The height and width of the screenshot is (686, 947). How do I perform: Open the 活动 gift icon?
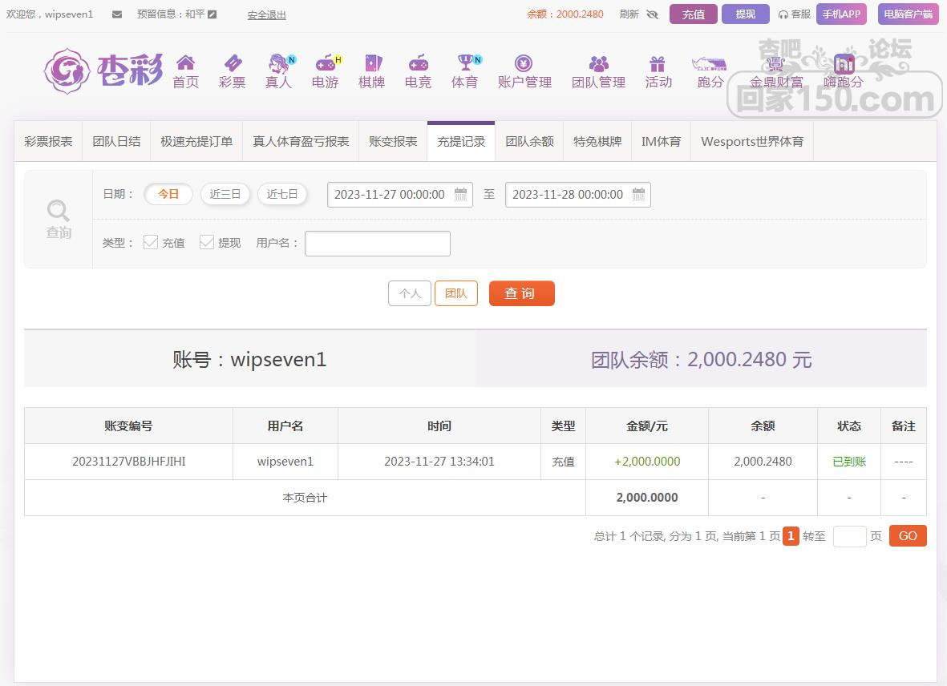click(x=658, y=63)
